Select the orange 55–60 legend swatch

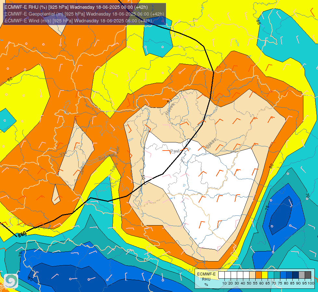point(259,275)
